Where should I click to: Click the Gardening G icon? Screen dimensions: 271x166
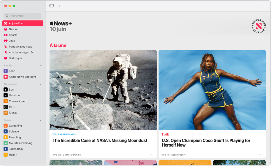[6, 126]
